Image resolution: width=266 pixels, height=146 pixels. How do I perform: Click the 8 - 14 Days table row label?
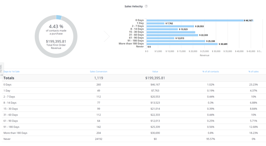10,103
